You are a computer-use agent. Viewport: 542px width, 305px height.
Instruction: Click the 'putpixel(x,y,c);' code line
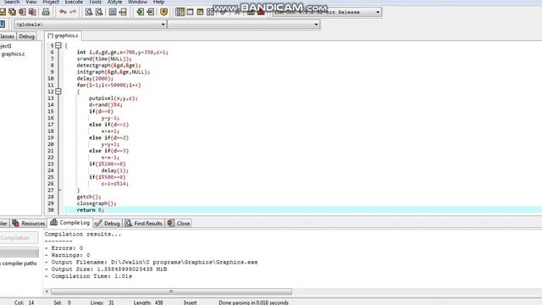point(113,98)
